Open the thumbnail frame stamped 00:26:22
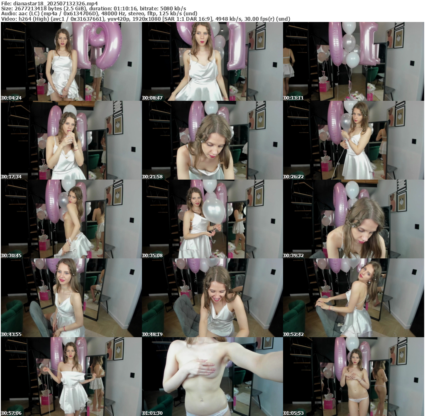 point(354,140)
